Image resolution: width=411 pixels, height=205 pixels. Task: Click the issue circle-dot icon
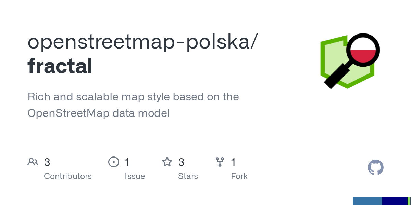tap(113, 162)
